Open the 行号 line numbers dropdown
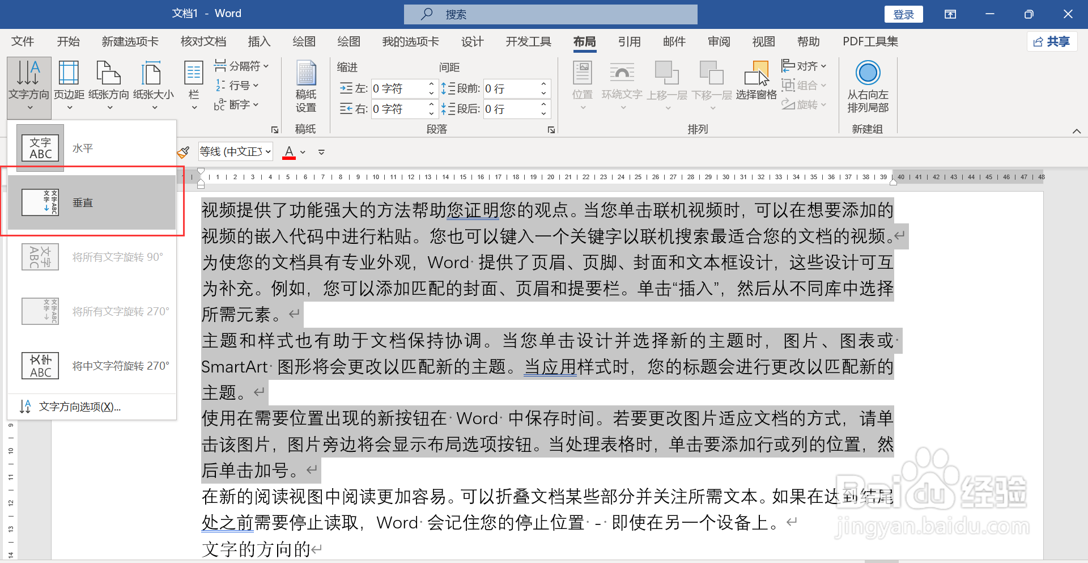The image size is (1088, 563). point(236,86)
